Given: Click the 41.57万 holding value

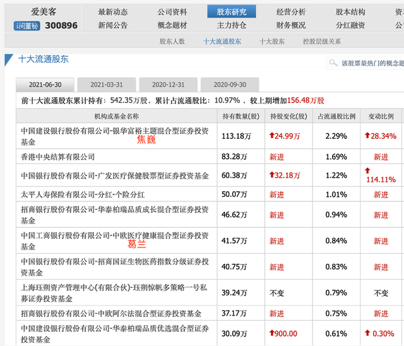Looking at the screenshot, I should click(234, 241).
